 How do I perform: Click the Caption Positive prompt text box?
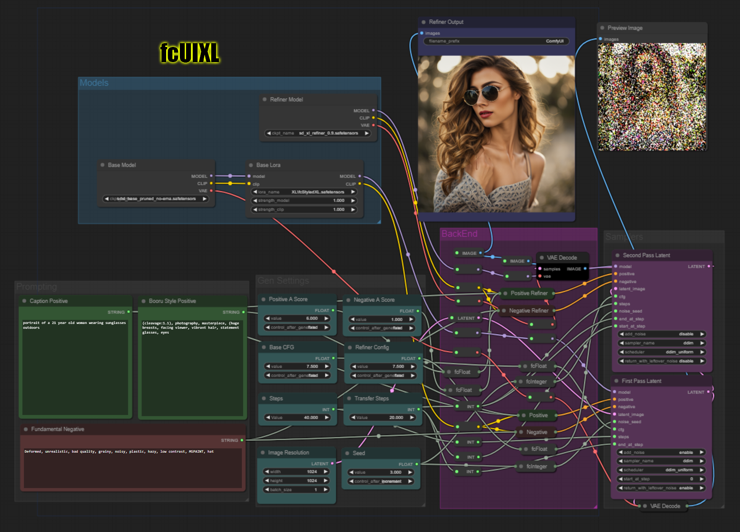pos(75,367)
